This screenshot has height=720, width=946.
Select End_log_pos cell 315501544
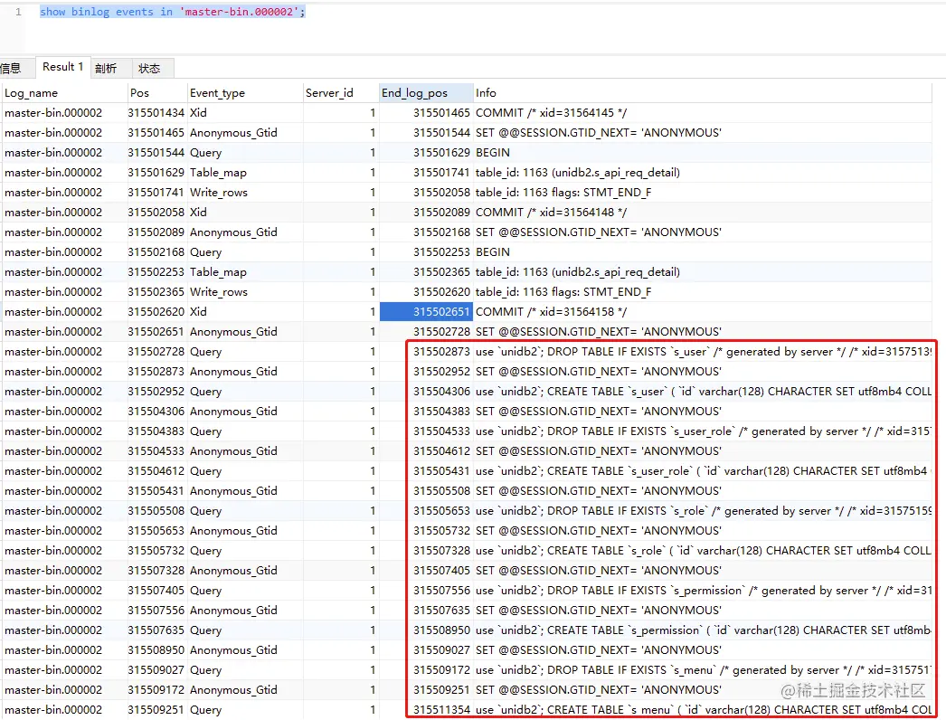[426, 133]
